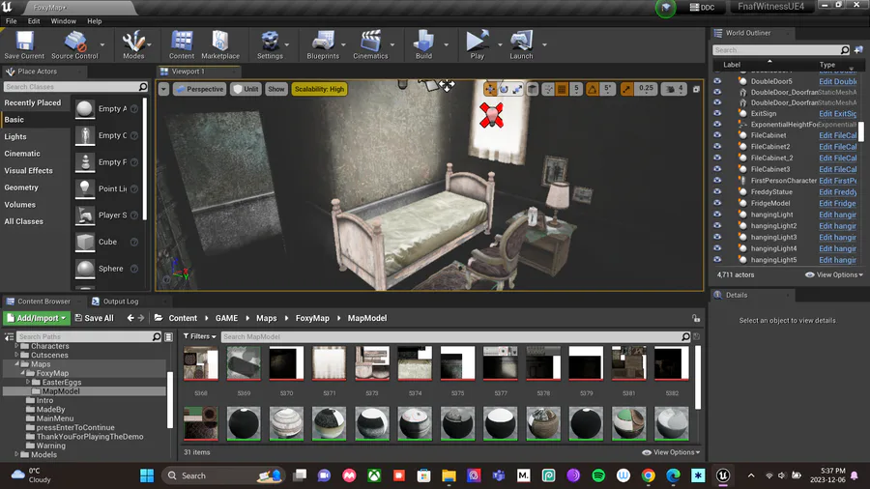Screen dimensions: 870x489
Task: Click Edit FileCabinet link for FileCabinet3
Action: pos(838,169)
